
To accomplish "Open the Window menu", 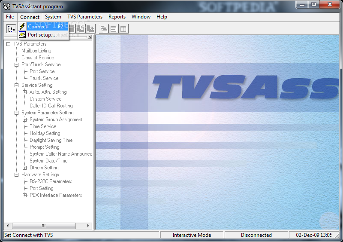I will click(x=141, y=17).
